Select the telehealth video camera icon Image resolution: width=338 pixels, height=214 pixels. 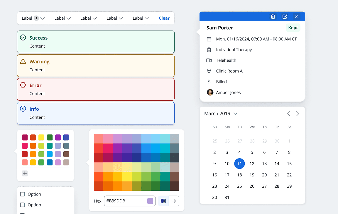point(209,60)
